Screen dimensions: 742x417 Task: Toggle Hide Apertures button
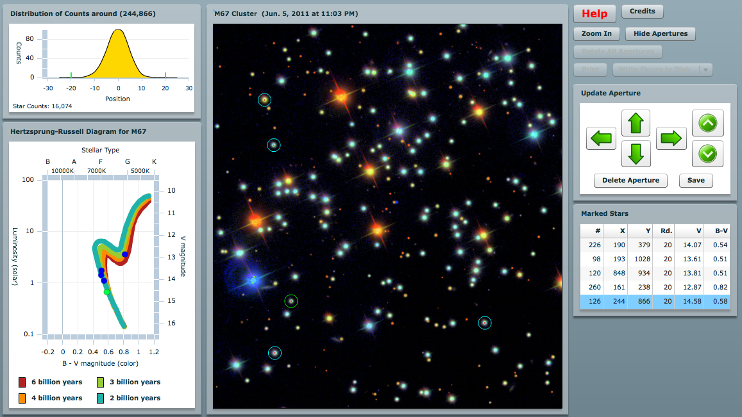click(660, 34)
